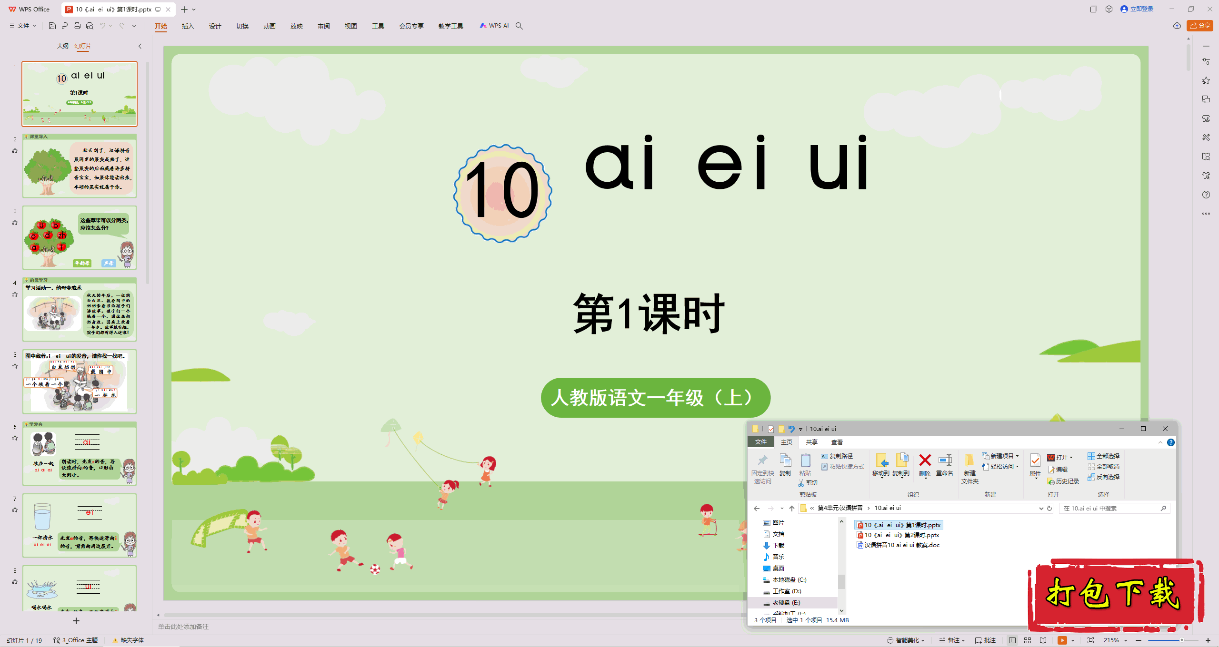Viewport: 1219px width, 647px height.
Task: Click 反向选择 in Explorer ribbon
Action: tap(1103, 477)
